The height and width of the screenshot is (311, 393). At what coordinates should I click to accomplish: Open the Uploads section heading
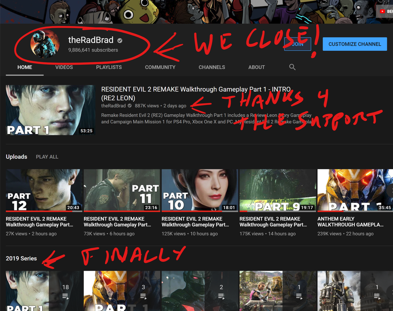click(x=16, y=157)
